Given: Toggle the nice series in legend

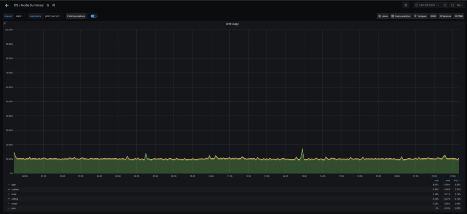Looking at the screenshot, I should (x=13, y=208).
